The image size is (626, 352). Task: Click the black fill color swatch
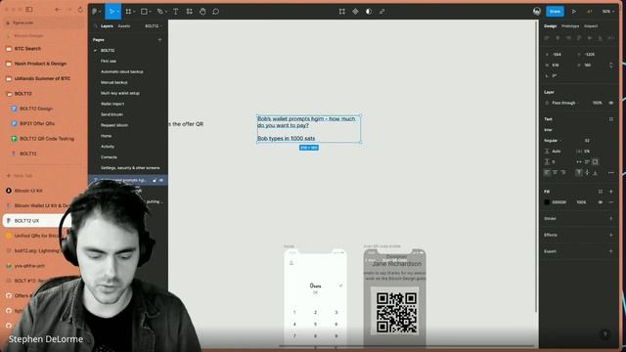point(547,202)
